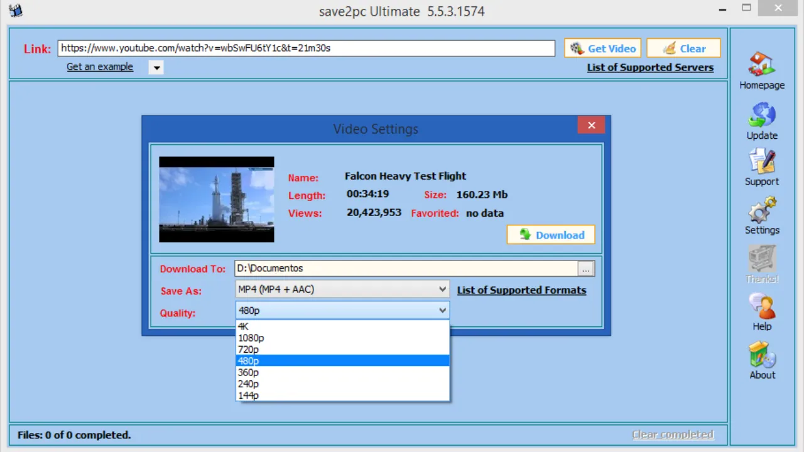Select 4K quality option
804x452 pixels.
pyautogui.click(x=342, y=326)
